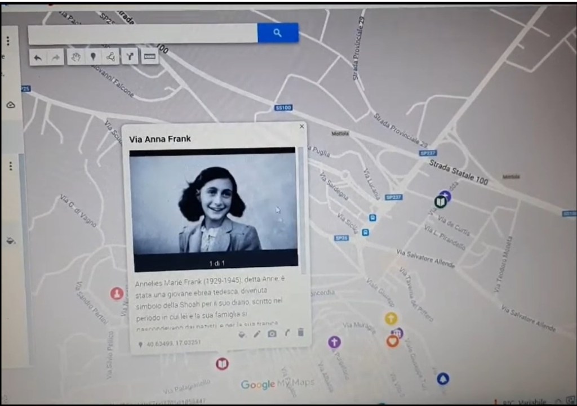Click the blue bell marker on map
Image resolution: width=577 pixels, height=406 pixels.
pos(443,378)
